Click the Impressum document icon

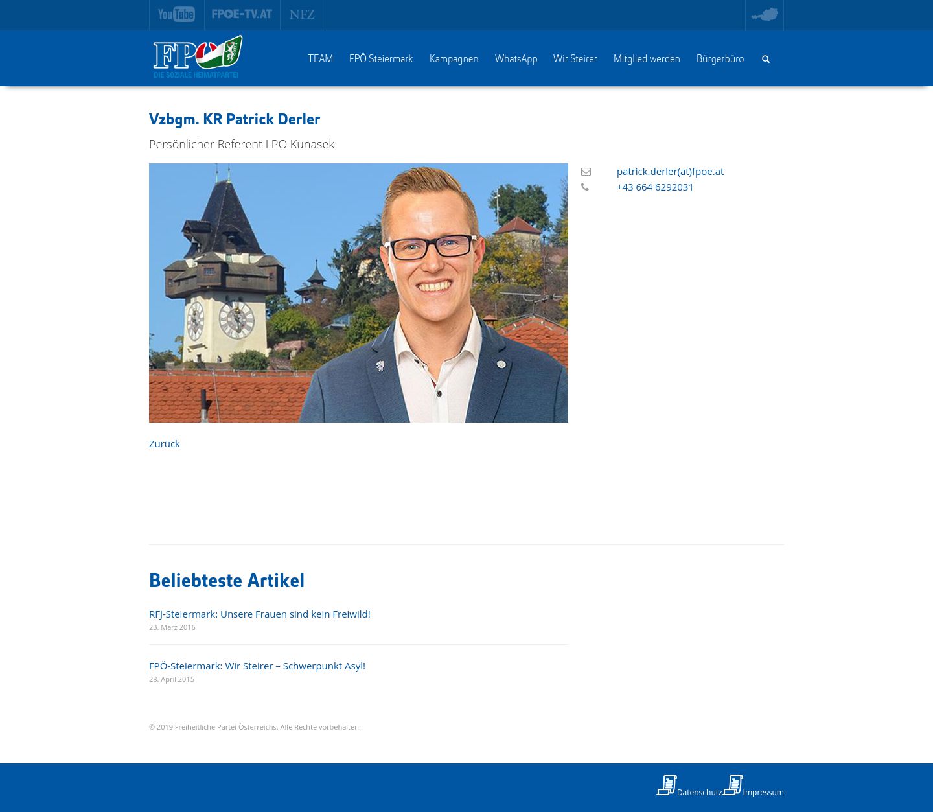point(733,785)
